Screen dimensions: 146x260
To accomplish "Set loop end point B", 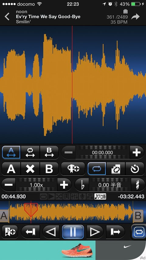I will coord(49,169).
